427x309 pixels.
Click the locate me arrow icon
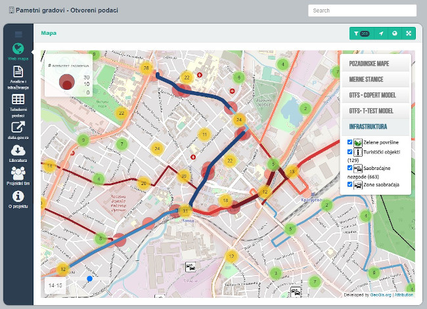381,33
